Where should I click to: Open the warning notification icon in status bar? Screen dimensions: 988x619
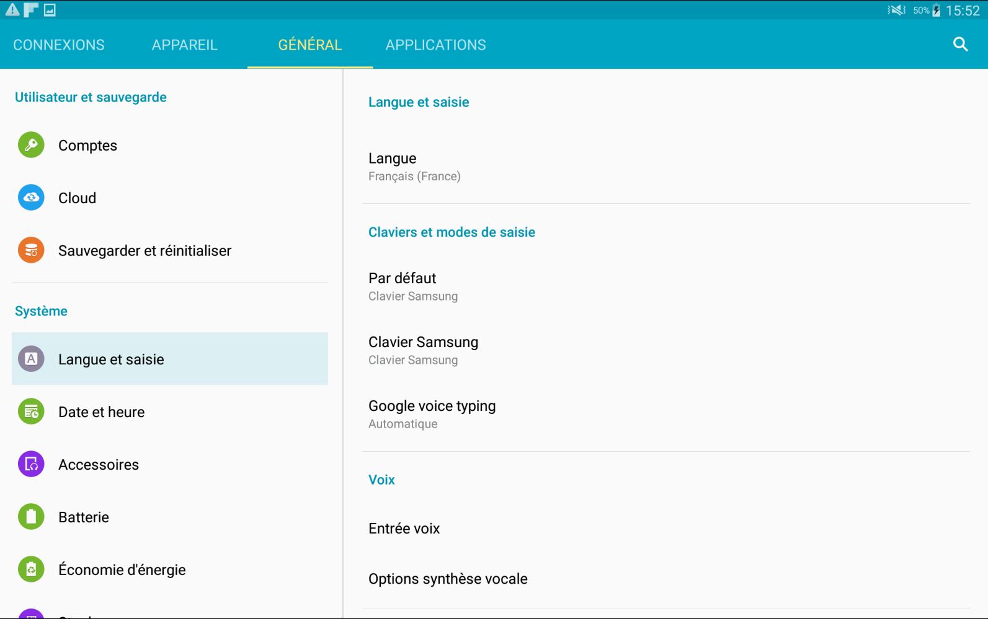point(12,10)
